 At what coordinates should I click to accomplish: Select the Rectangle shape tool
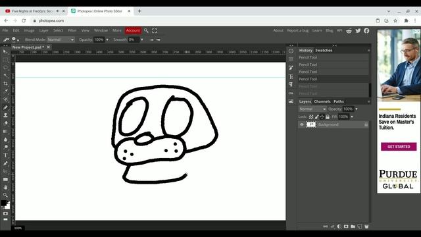[5, 179]
